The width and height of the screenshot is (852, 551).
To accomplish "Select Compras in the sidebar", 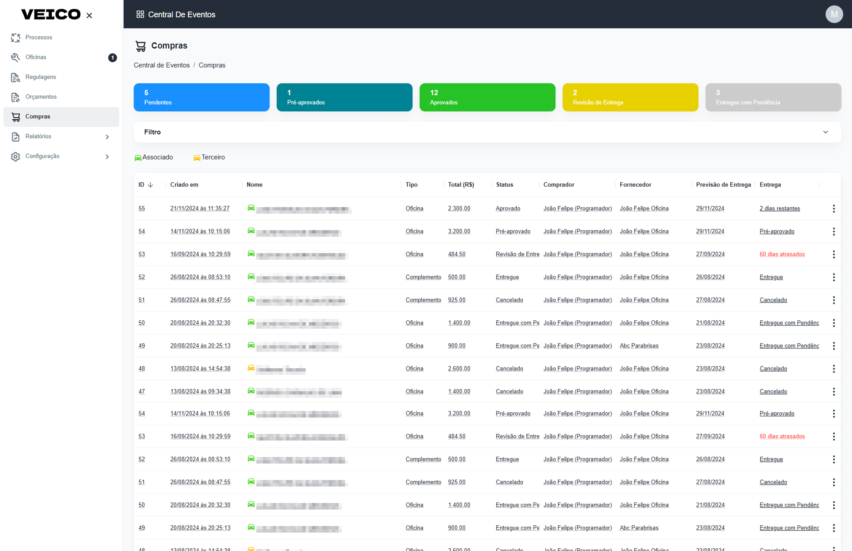I will click(61, 117).
